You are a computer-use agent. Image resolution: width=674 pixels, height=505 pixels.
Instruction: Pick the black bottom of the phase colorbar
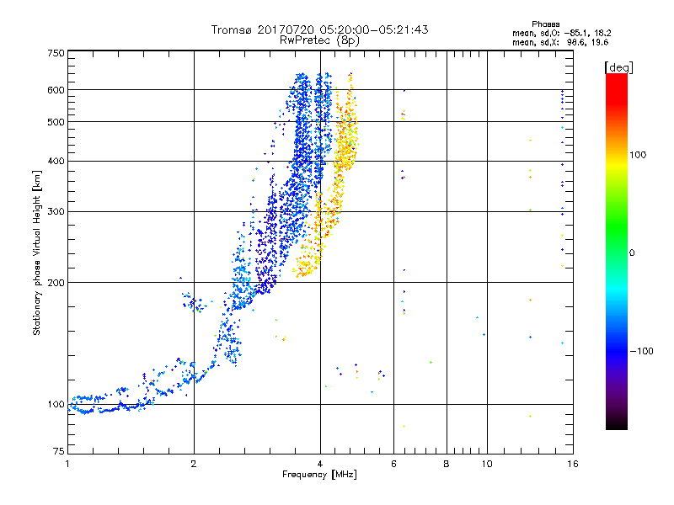click(x=617, y=423)
